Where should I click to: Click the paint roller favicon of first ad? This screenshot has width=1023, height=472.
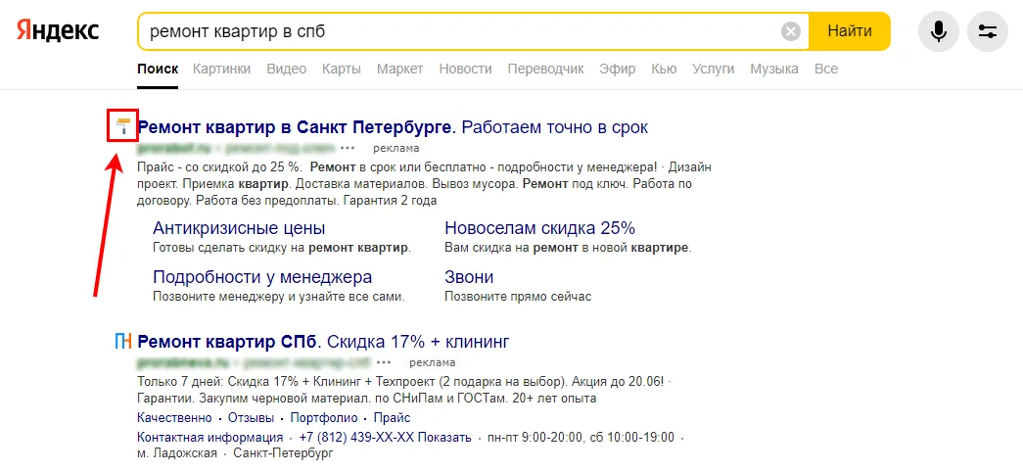pyautogui.click(x=122, y=126)
